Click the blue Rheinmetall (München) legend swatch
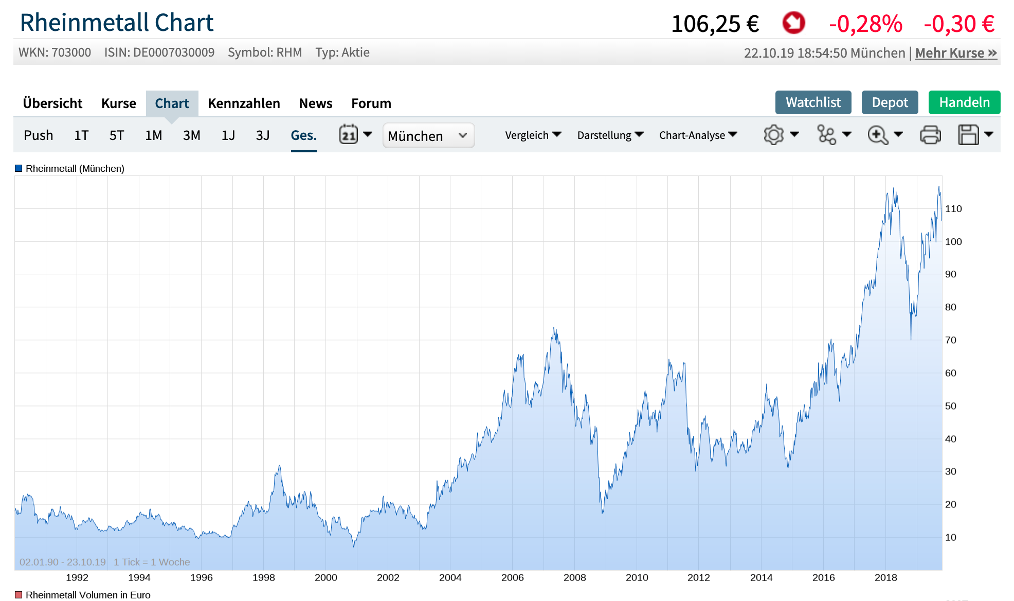The image size is (1014, 601). pyautogui.click(x=19, y=168)
